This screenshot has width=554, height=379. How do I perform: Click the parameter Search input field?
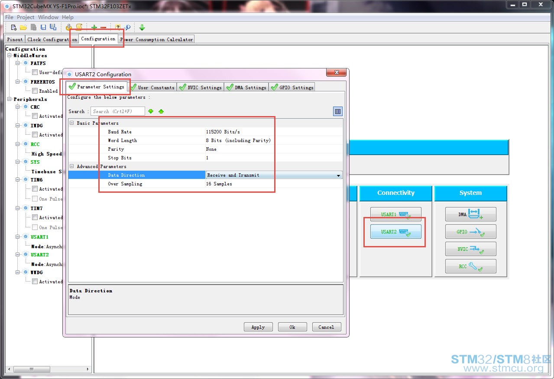coord(118,111)
